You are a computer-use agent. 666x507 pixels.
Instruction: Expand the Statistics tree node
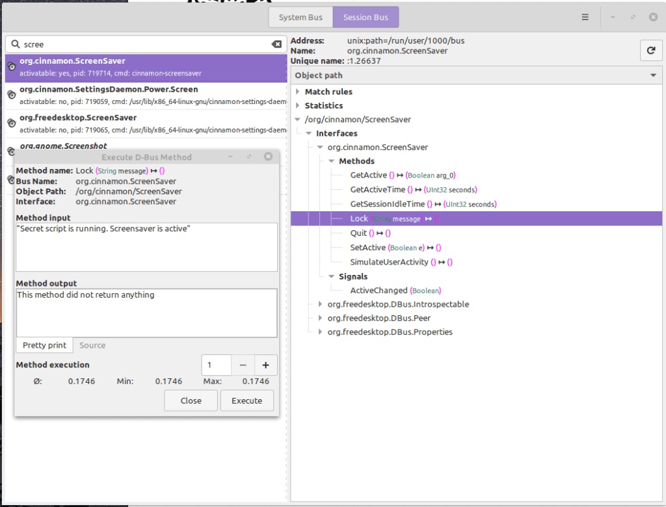coord(298,105)
